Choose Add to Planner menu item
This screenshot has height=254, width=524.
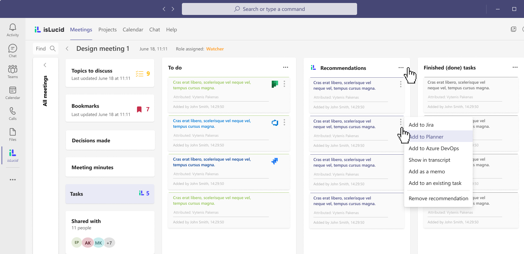tap(438, 137)
